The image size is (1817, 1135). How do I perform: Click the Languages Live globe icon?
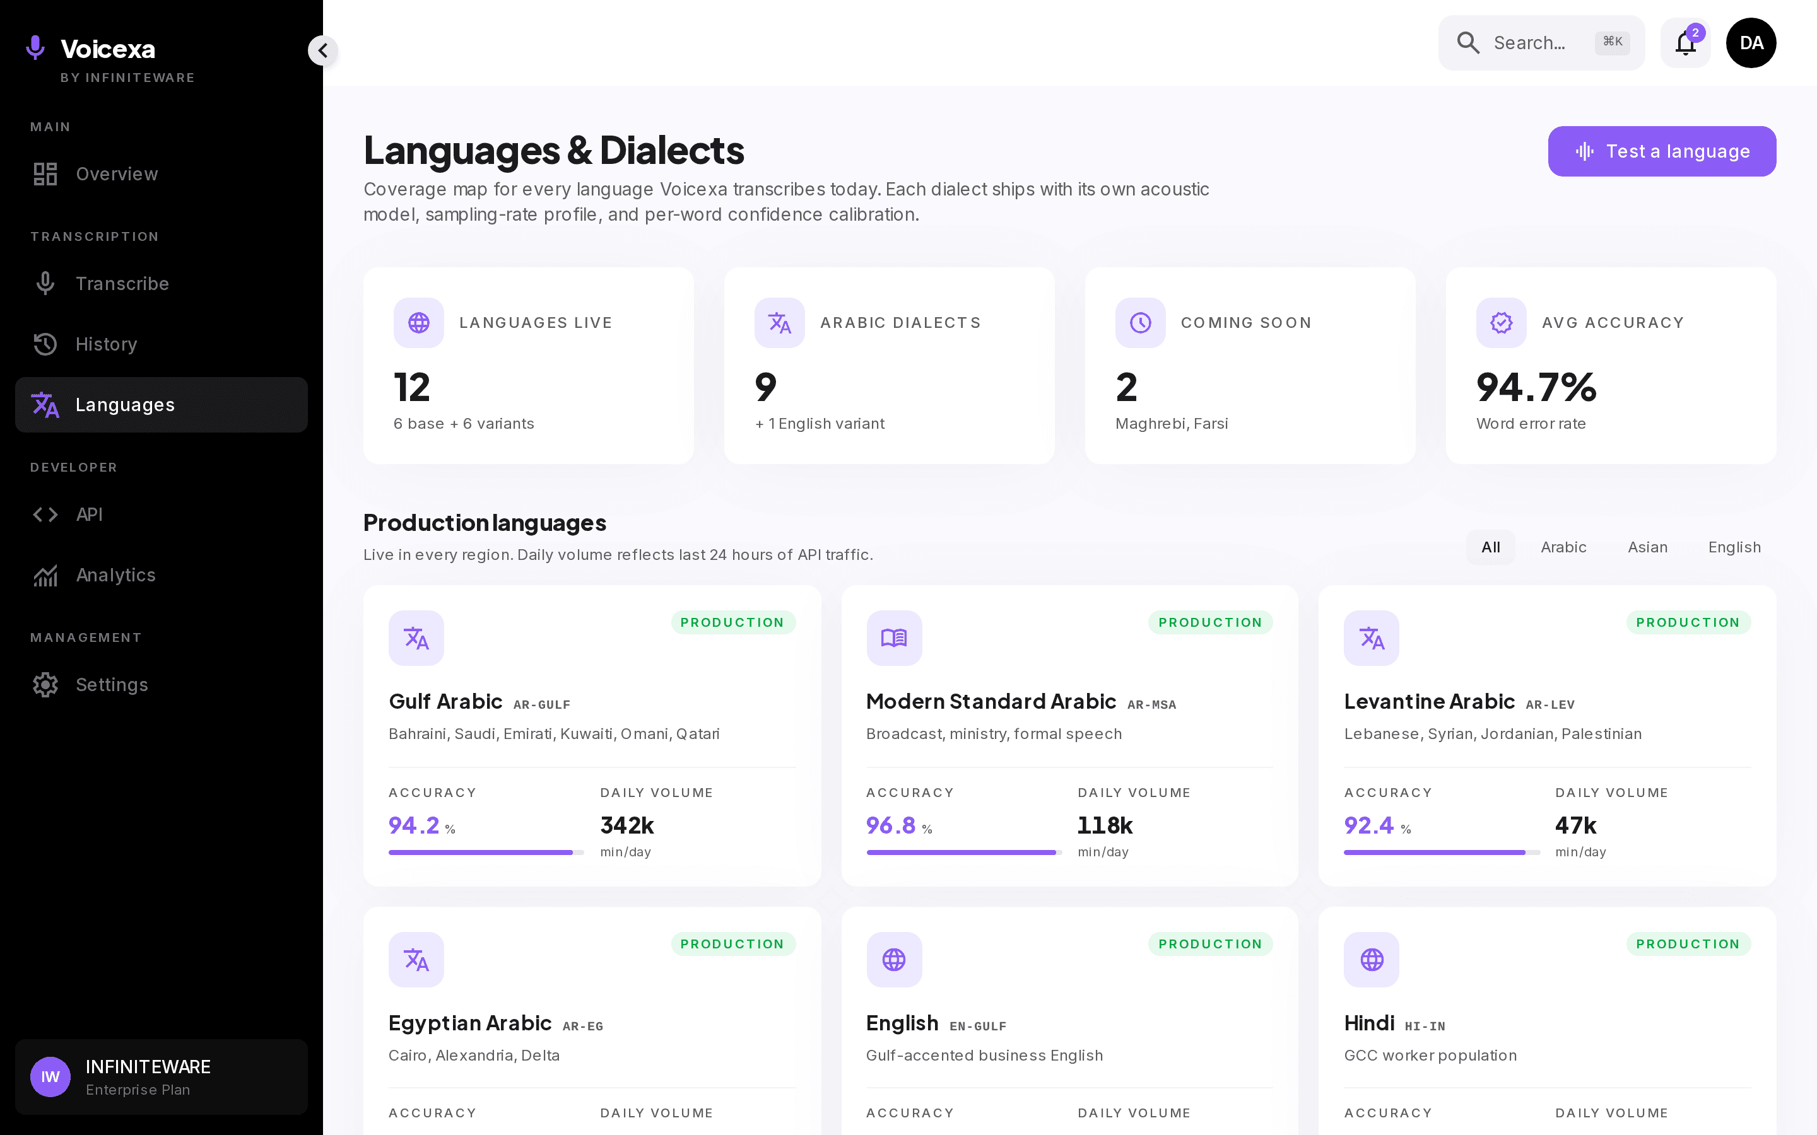pyautogui.click(x=419, y=323)
